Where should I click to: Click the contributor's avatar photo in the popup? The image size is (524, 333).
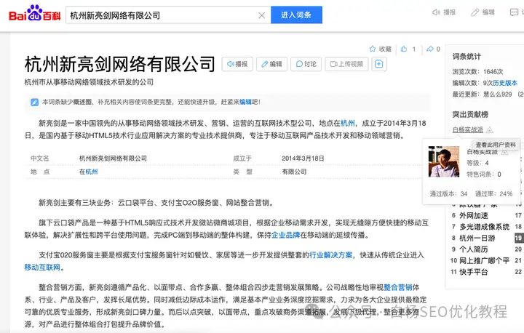pyautogui.click(x=444, y=161)
